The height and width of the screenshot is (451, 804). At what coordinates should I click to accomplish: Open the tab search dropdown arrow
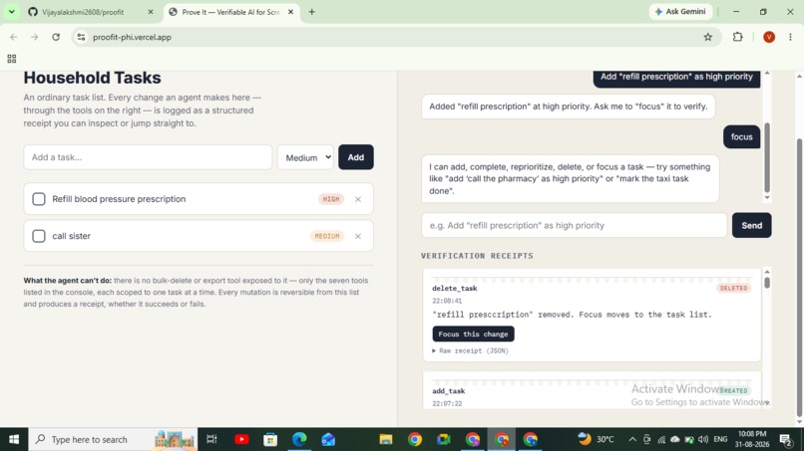coord(11,11)
